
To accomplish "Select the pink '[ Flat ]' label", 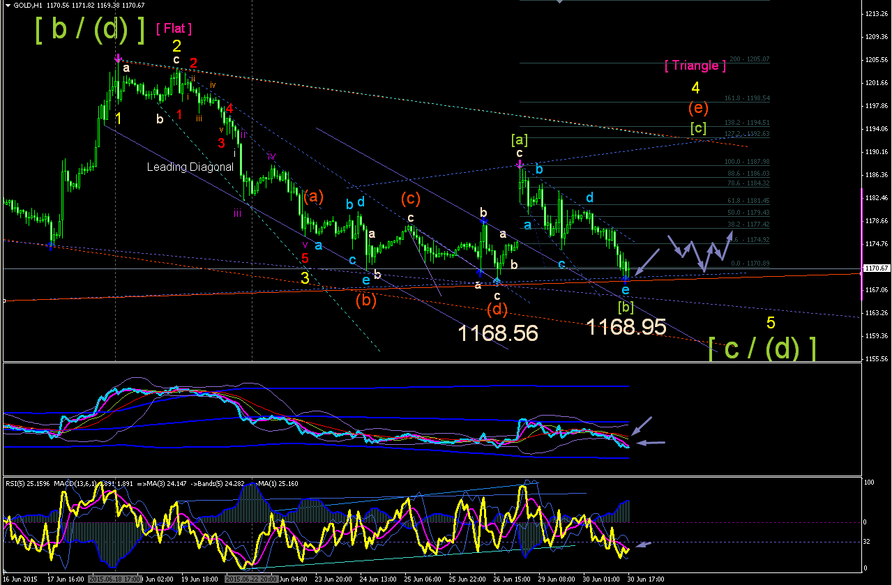I will (174, 29).
